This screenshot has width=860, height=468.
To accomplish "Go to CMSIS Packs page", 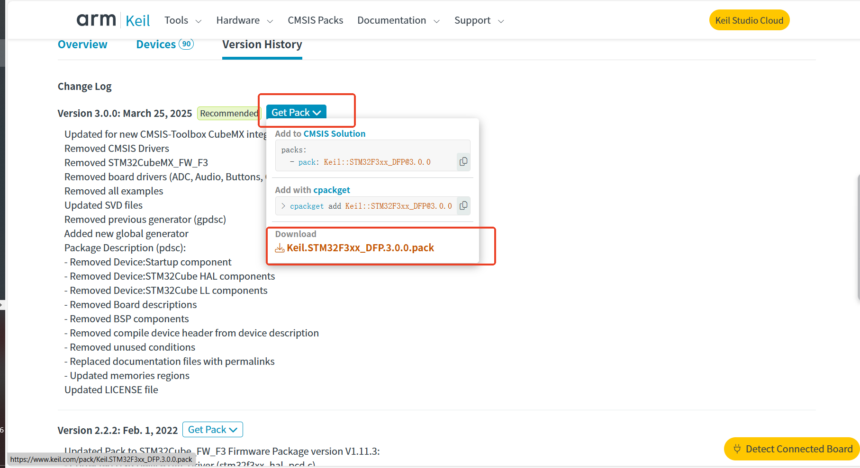I will click(316, 20).
